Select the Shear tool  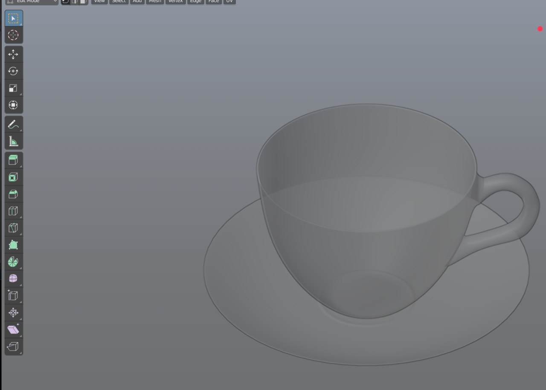tap(13, 329)
